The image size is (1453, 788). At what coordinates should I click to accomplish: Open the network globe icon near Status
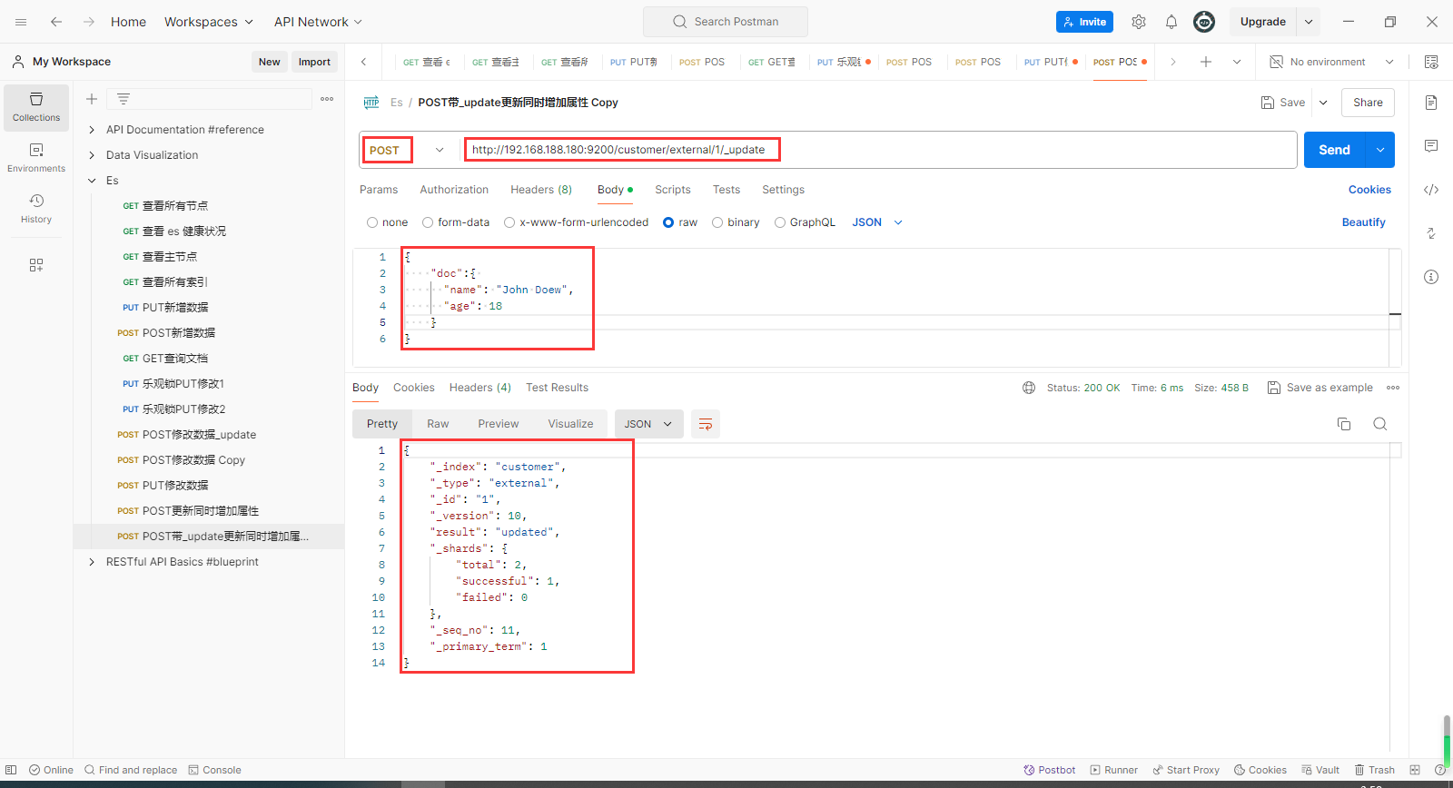(1029, 388)
